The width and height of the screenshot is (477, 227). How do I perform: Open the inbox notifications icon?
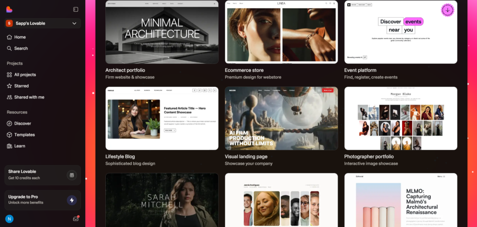(75, 219)
